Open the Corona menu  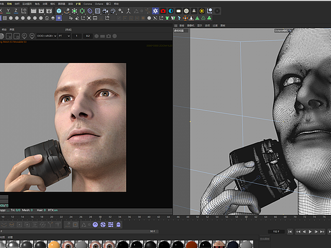click(88, 4)
